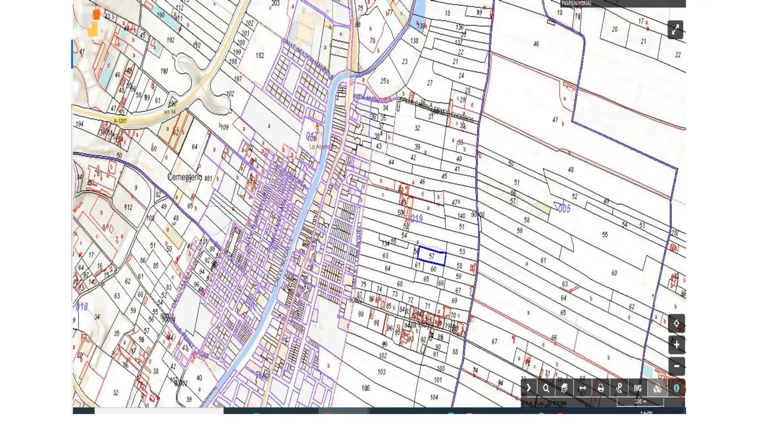Select the drop pin location tool
The image size is (757, 426).
click(x=619, y=389)
